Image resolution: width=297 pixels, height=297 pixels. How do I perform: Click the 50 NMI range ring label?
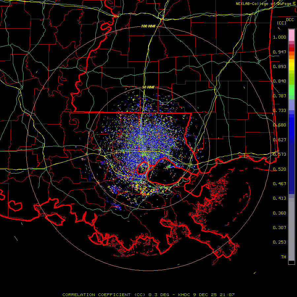[148, 87]
